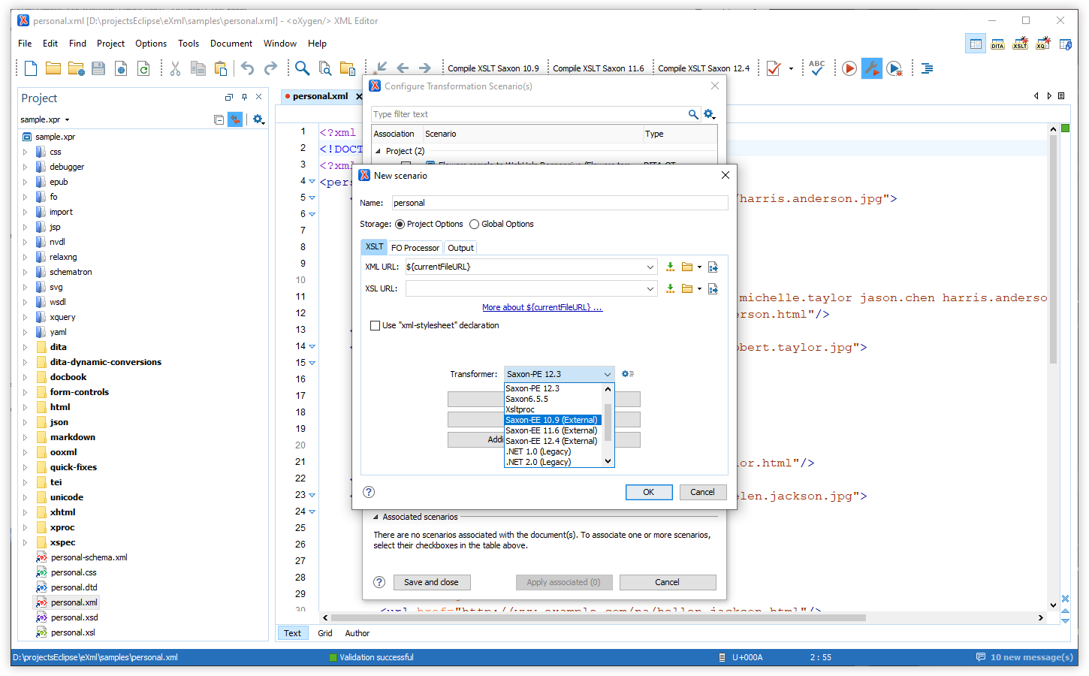This screenshot has width=1089, height=676.
Task: Click Collapse All icon in Project panel
Action: (219, 119)
